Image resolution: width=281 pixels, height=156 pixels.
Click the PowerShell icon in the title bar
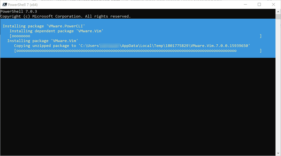[5, 5]
